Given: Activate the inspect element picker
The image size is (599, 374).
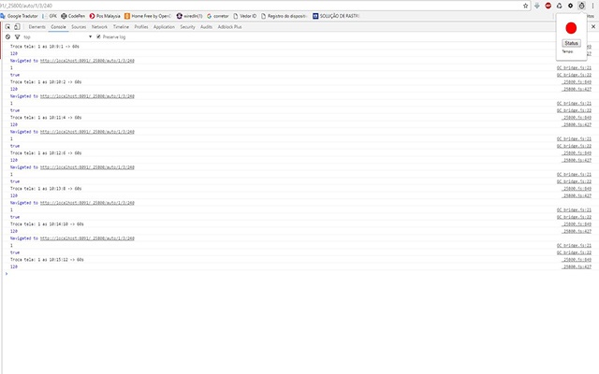Looking at the screenshot, I should pos(7,27).
